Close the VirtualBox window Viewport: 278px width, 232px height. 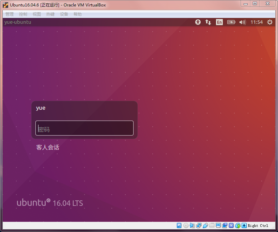[x=268, y=4]
